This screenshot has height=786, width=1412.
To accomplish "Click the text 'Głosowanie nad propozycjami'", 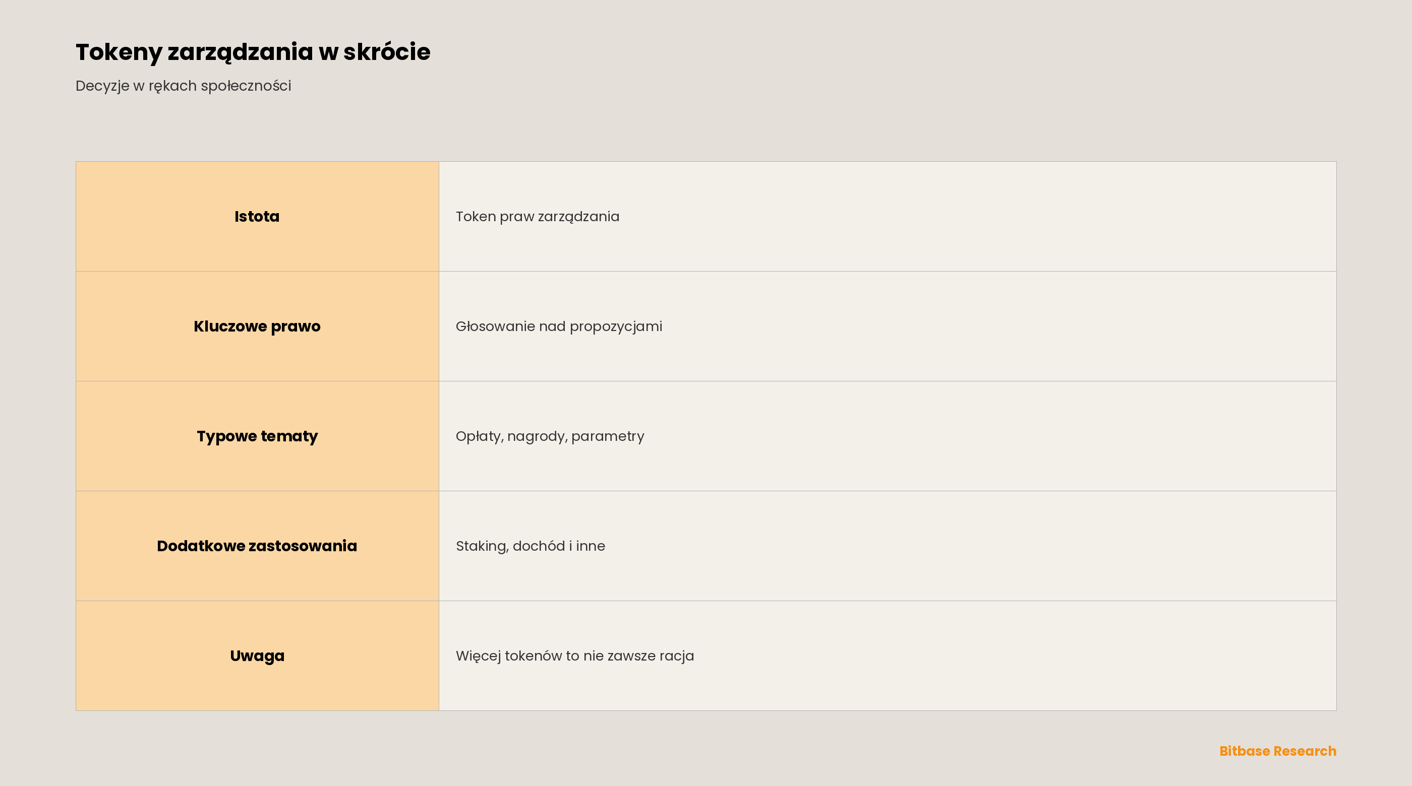I will [559, 326].
